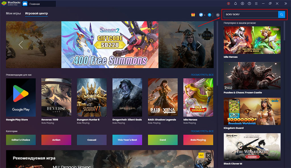This screenshot has height=168, width=291.
Task: Open RAID: Shadow Legends game cover
Action: (163, 98)
